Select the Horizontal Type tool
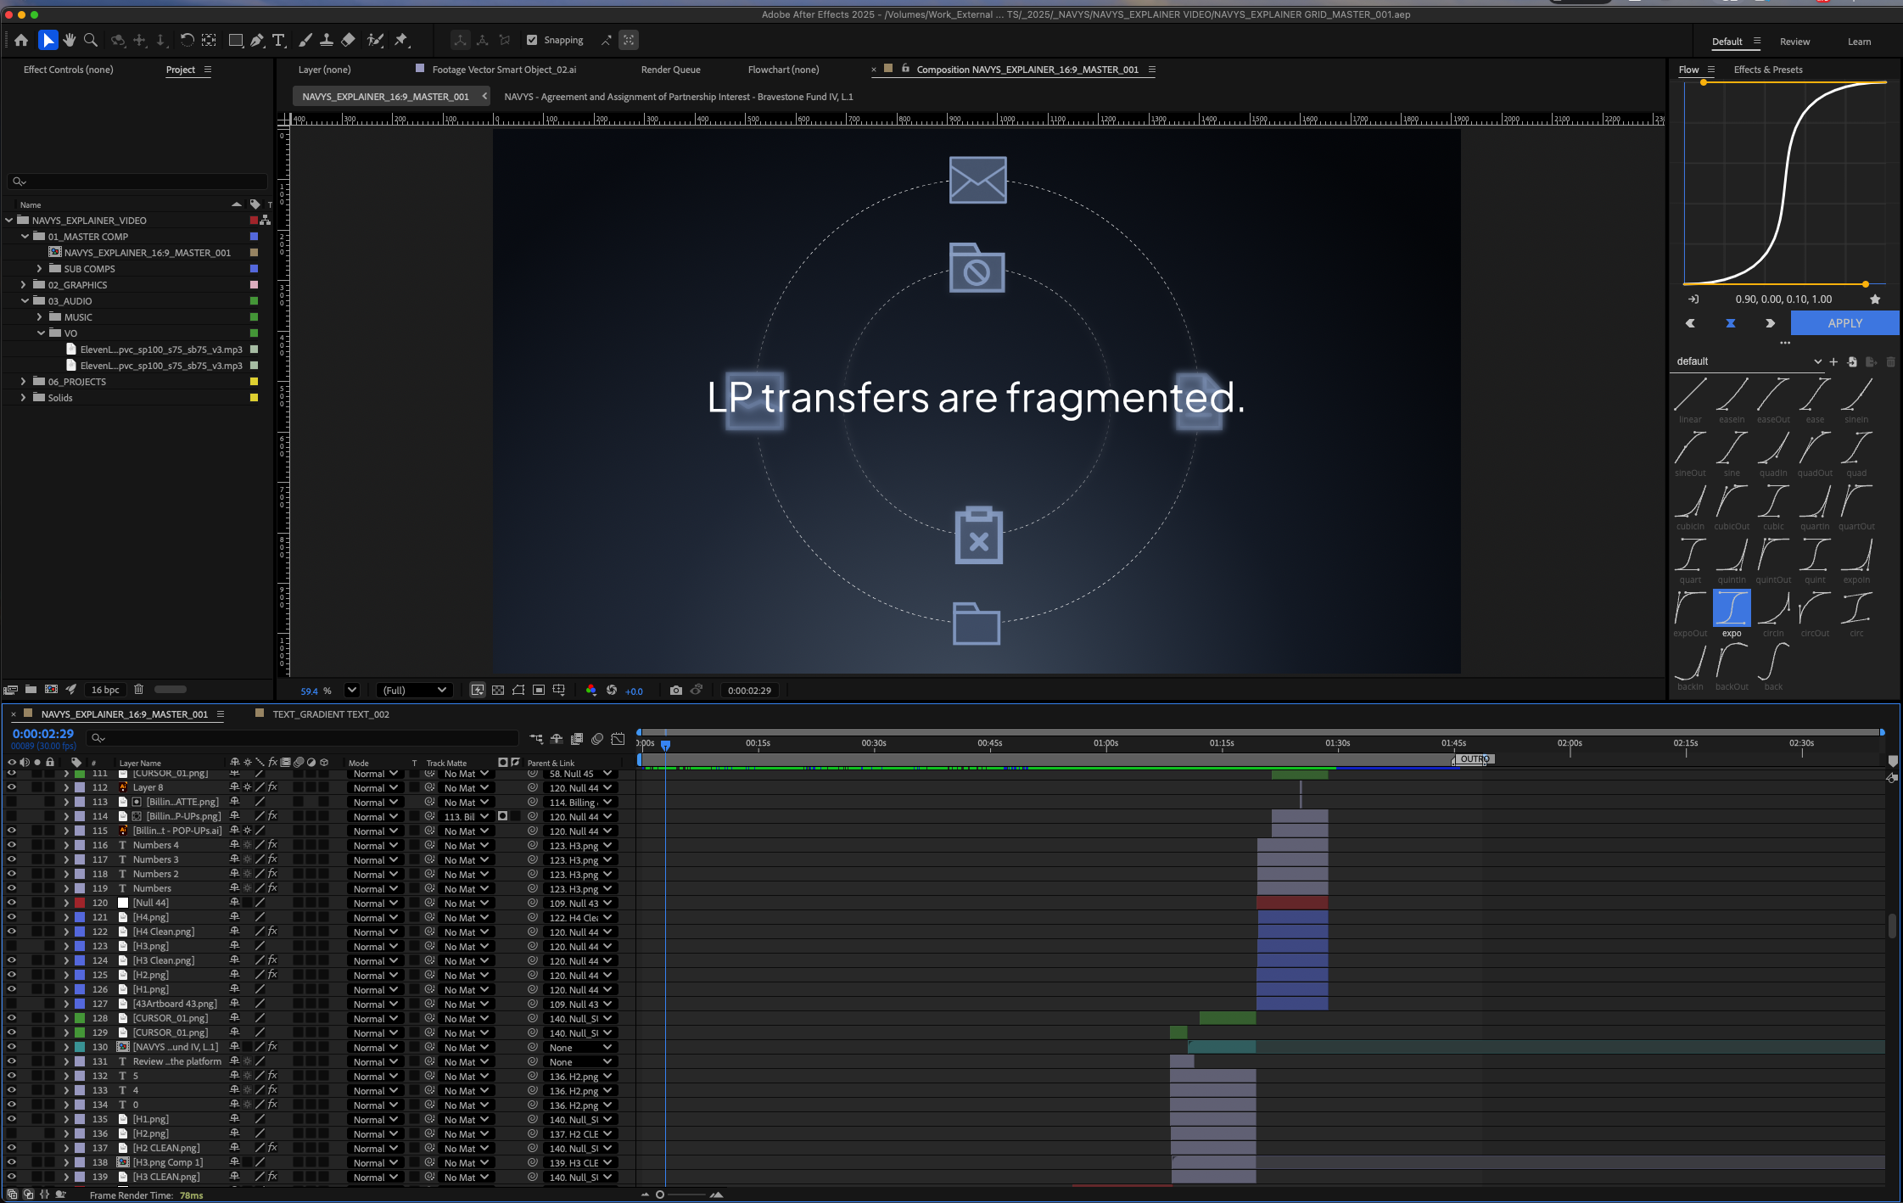This screenshot has width=1903, height=1203. point(278,40)
